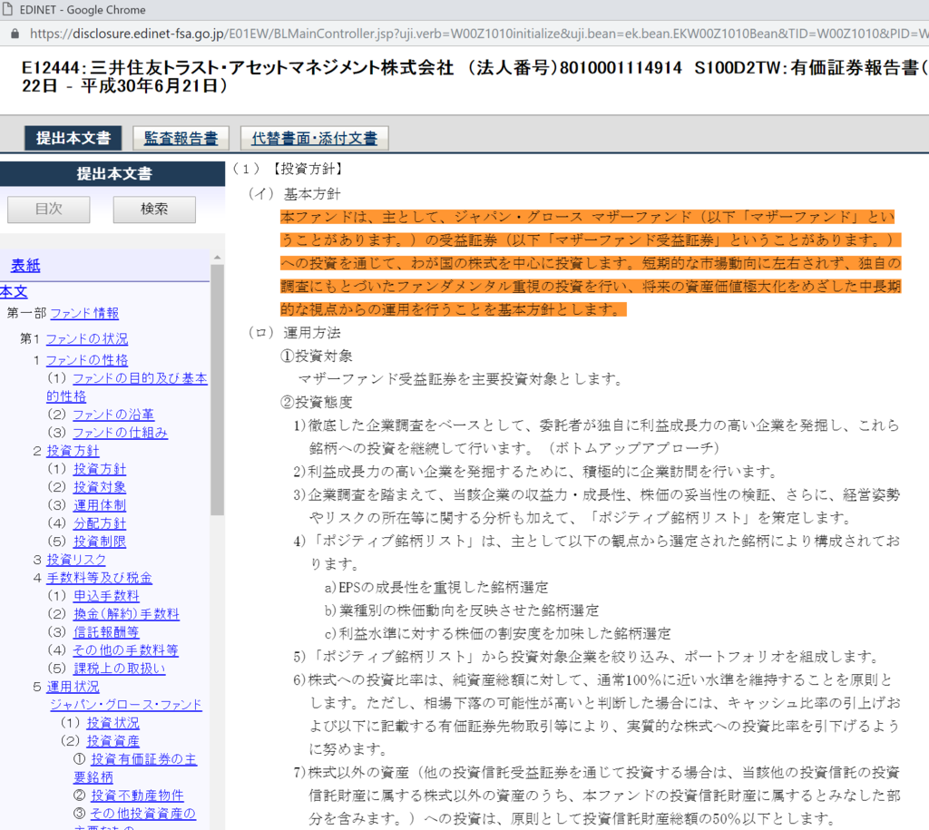Open the 運用体制 link
Viewport: 929px width, 830px height.
tap(100, 504)
